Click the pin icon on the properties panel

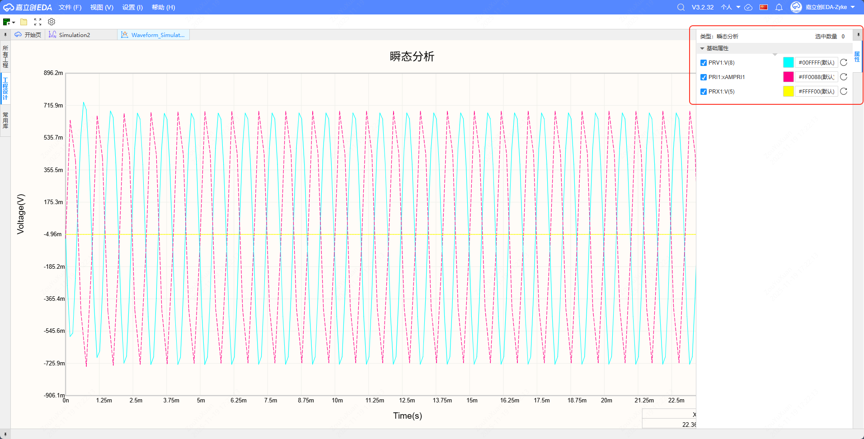point(858,35)
